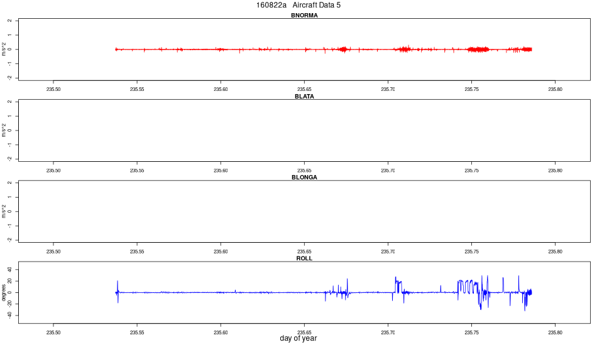
Task: Click the blue ROLL angle trace
Action: click(x=324, y=292)
